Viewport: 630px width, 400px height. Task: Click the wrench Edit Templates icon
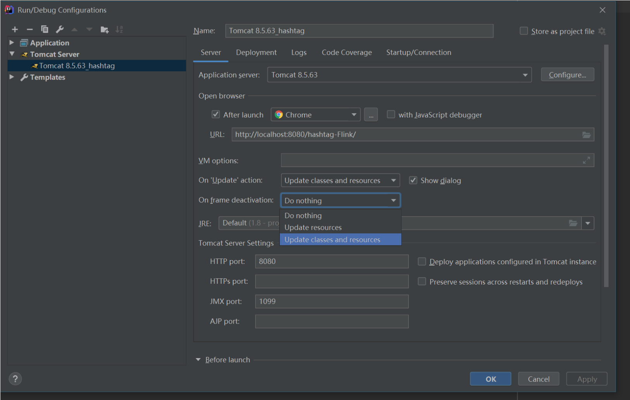coord(60,29)
